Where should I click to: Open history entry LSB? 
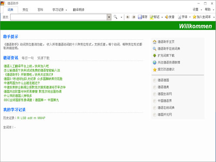pyautogui.click(x=23, y=118)
